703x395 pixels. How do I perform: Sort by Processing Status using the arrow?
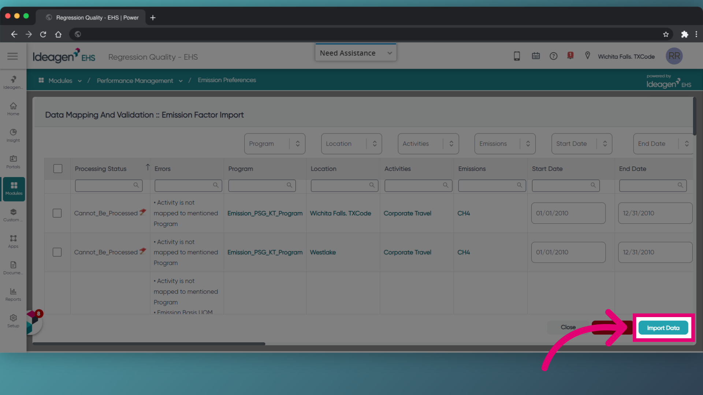coord(148,167)
